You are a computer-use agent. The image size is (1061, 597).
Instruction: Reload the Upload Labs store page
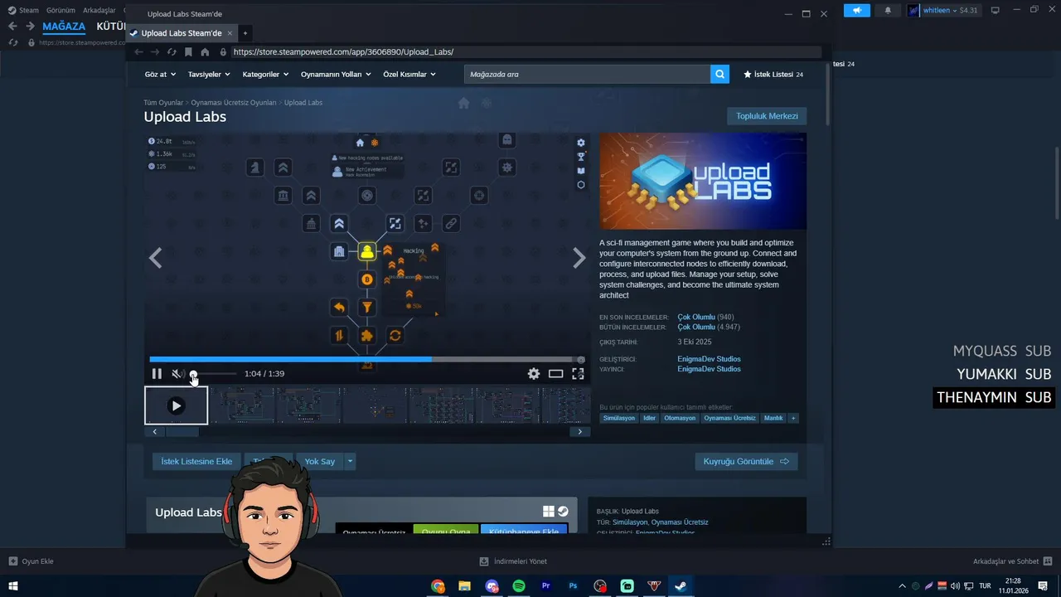click(172, 51)
